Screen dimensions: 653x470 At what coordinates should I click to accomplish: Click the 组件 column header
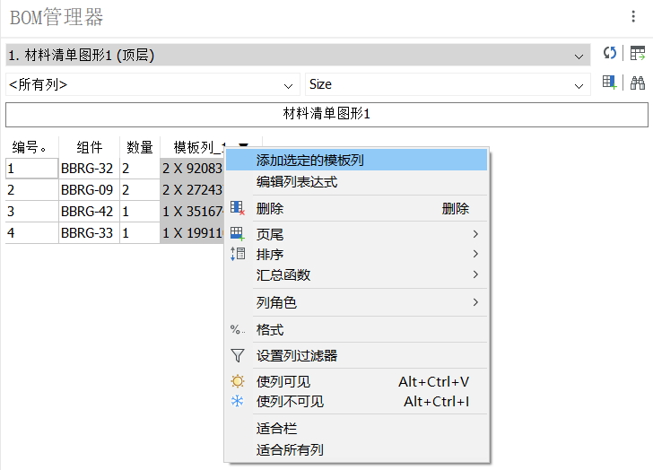[x=89, y=148]
